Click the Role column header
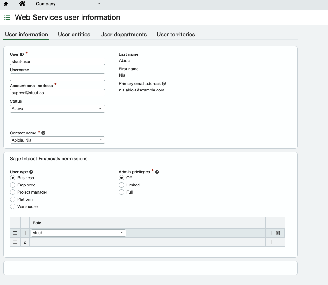Screen dimensions: 328x285 tap(37, 223)
